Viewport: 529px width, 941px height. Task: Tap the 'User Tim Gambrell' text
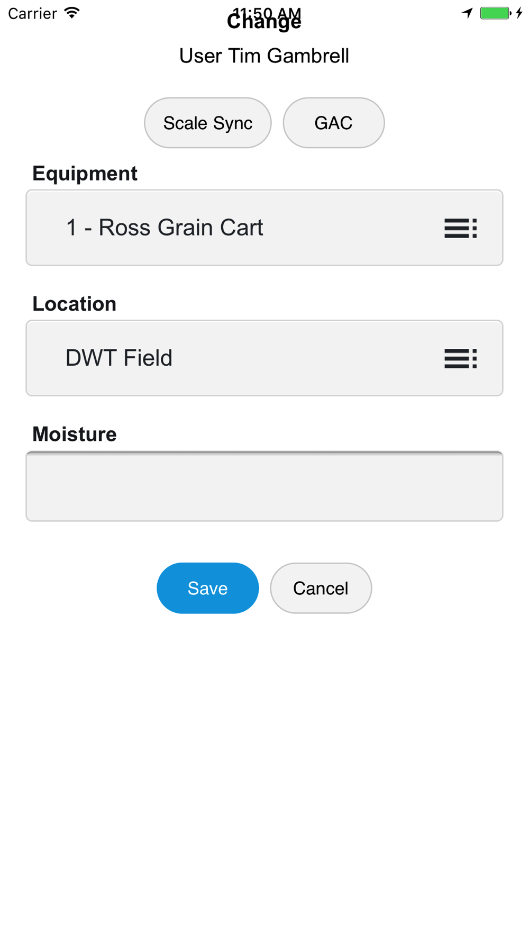coord(264,56)
